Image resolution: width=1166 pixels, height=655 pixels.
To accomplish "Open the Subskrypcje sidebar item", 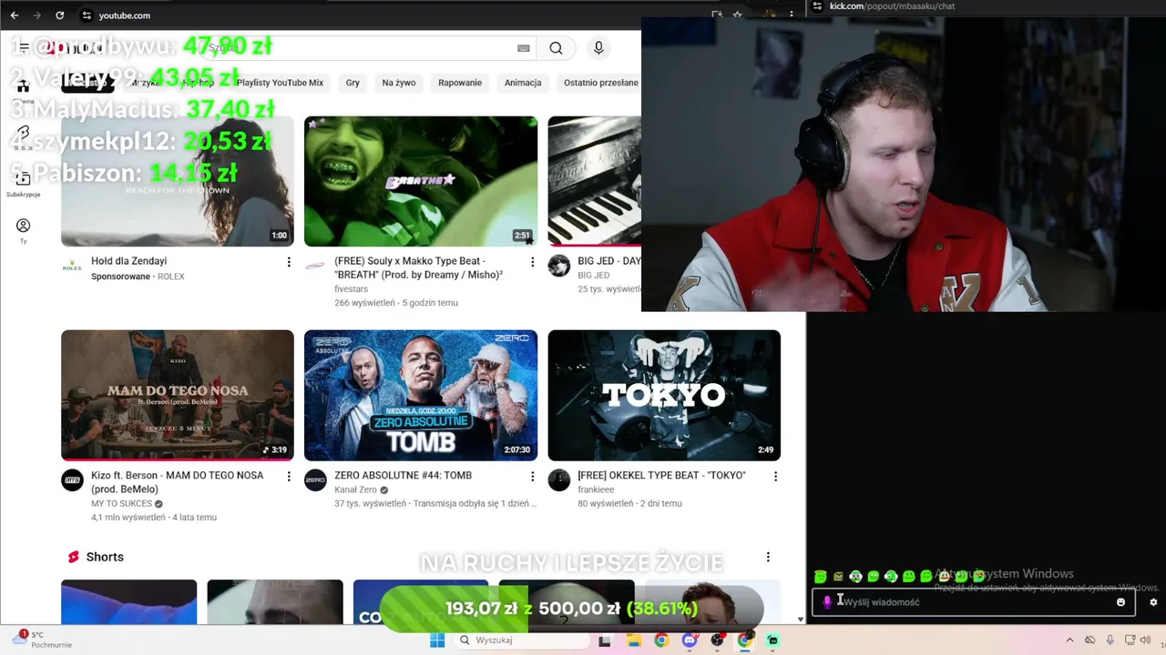I will click(x=23, y=183).
